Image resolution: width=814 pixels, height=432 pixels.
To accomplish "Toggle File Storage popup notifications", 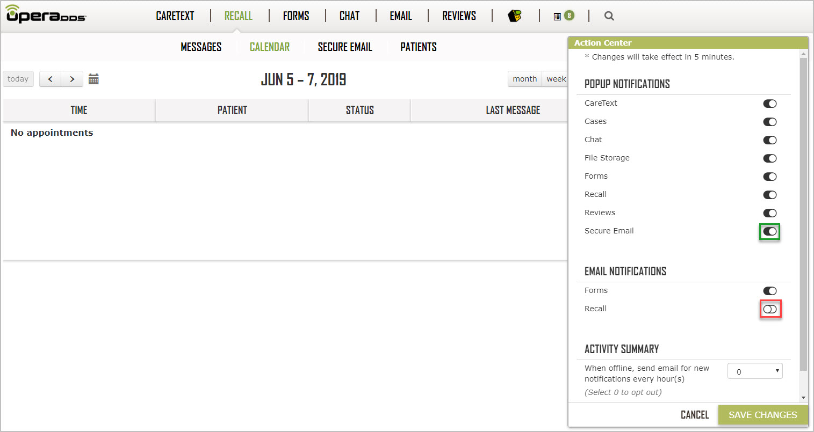I will [x=770, y=158].
